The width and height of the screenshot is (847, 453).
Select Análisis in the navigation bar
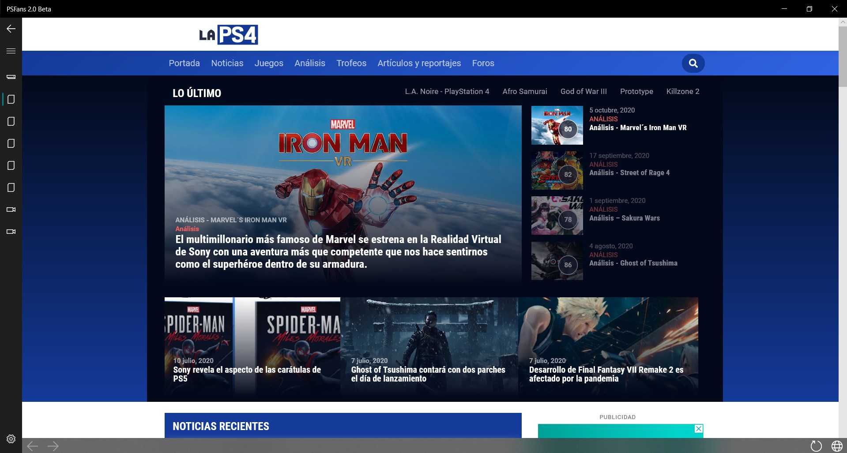point(310,63)
